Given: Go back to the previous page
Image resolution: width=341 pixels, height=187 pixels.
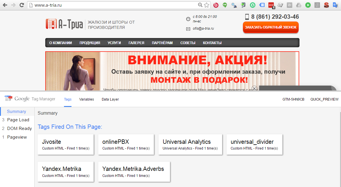Looking at the screenshot, I should coord(5,5).
